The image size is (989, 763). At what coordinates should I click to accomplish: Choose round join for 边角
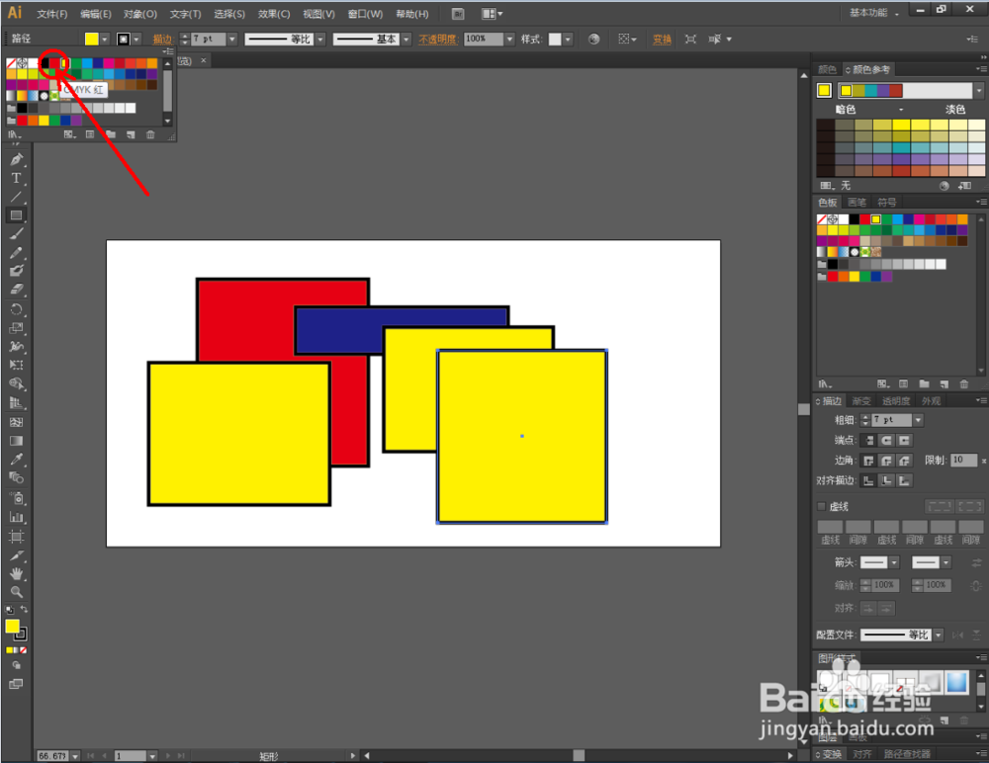[887, 461]
